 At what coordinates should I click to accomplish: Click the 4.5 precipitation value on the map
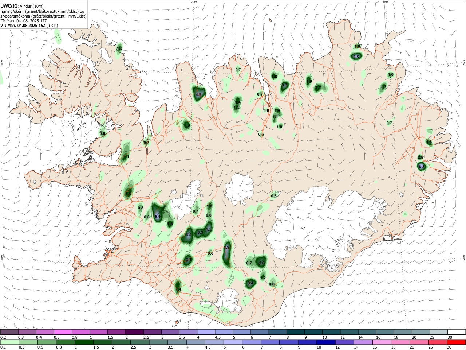point(189,235)
